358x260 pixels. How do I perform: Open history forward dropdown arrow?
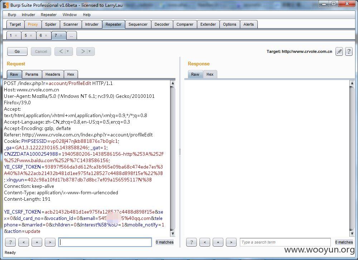click(x=89, y=51)
